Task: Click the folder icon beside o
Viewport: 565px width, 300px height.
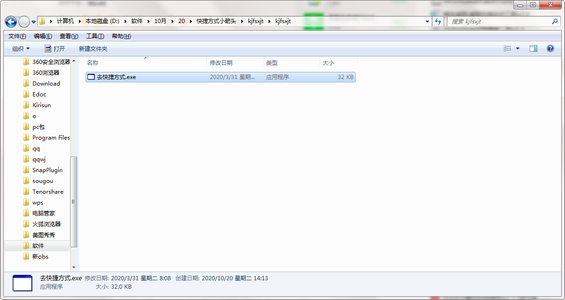Action: [x=26, y=116]
